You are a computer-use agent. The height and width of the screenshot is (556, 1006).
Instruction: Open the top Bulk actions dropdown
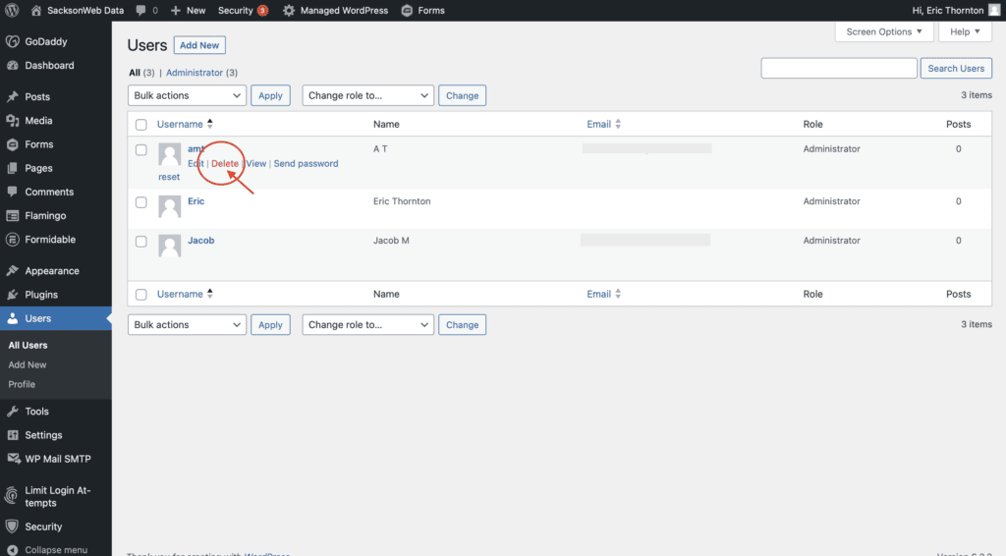pyautogui.click(x=187, y=95)
